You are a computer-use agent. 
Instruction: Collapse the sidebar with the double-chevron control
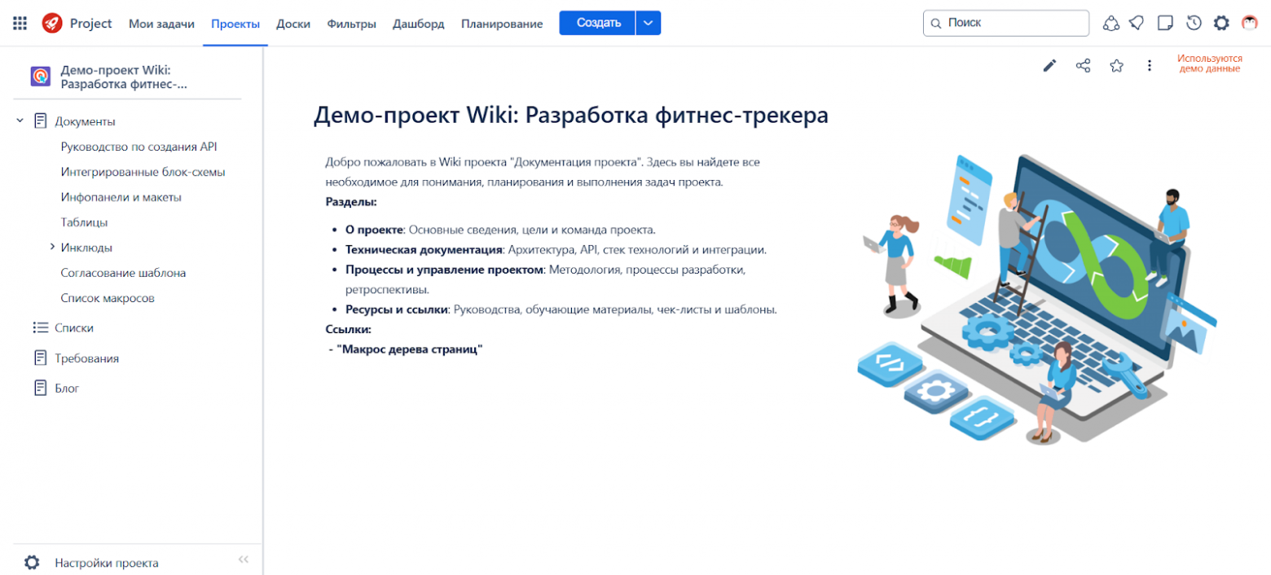click(243, 560)
